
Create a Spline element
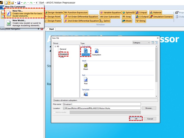105,21
